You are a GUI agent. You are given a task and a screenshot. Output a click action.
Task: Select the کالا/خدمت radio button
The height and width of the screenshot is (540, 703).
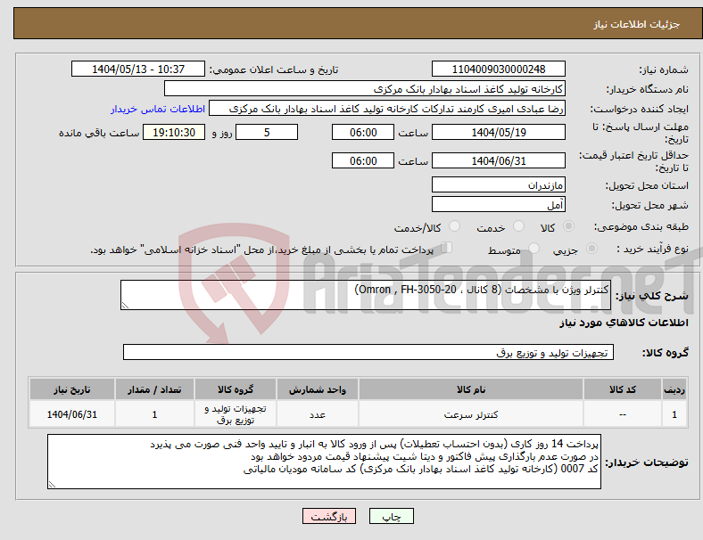coord(455,226)
